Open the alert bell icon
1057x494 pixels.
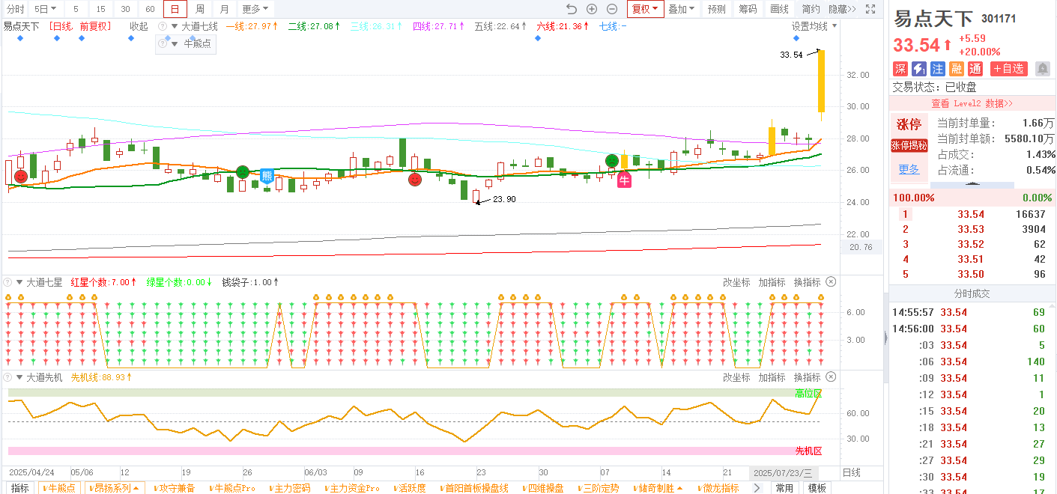coord(1042,69)
